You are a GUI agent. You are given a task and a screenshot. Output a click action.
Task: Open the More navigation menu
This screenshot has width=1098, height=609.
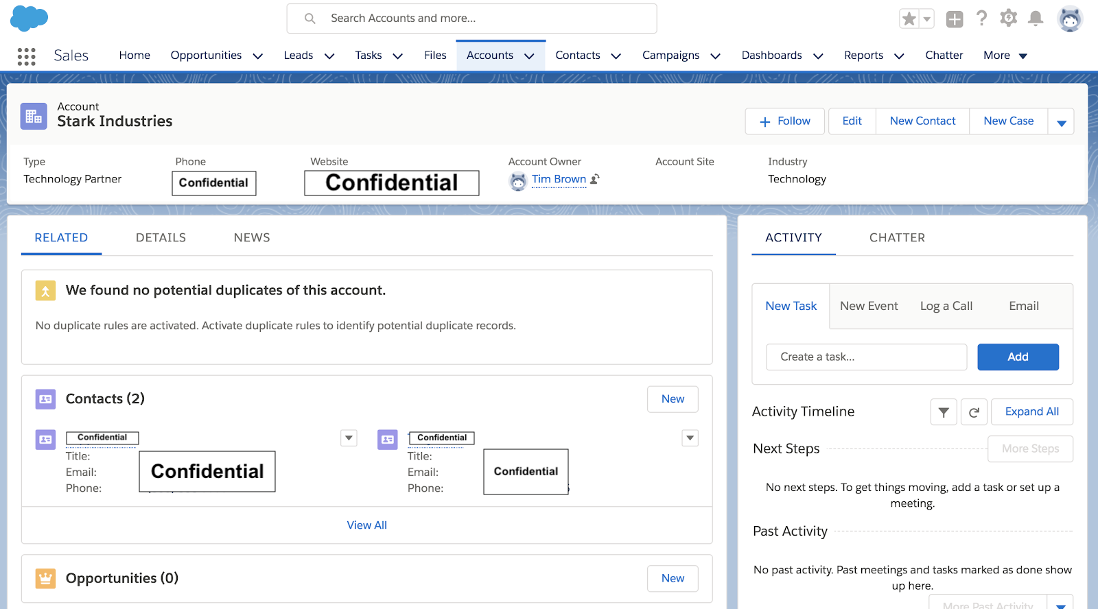point(1005,56)
